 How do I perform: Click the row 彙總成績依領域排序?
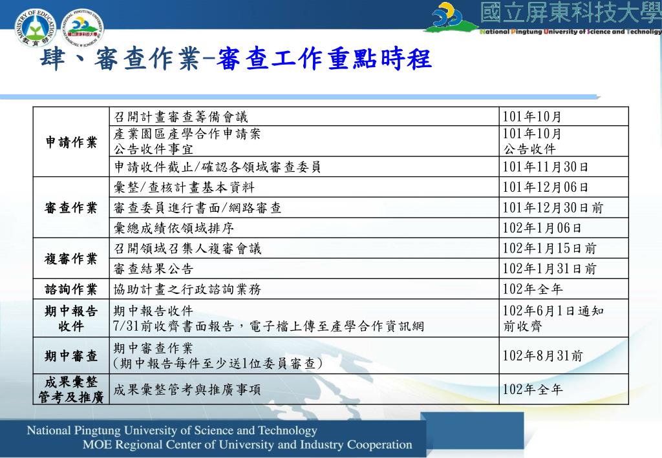click(304, 228)
